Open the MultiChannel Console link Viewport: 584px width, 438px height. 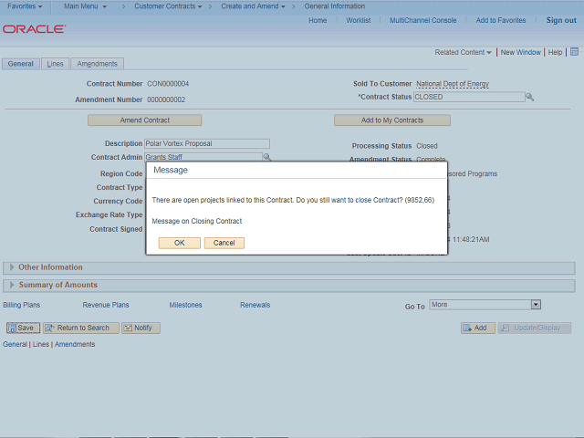tap(422, 20)
